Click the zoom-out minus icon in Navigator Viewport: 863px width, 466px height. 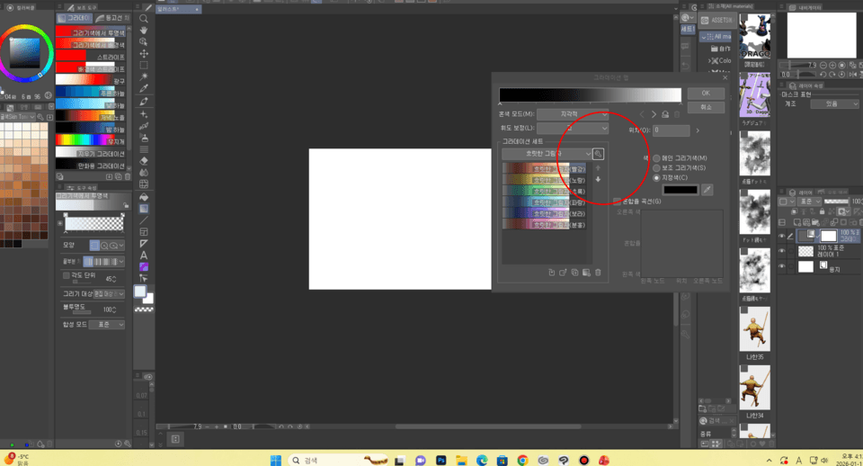[823, 65]
